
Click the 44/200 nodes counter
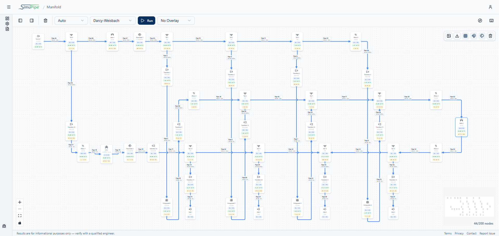(483, 224)
